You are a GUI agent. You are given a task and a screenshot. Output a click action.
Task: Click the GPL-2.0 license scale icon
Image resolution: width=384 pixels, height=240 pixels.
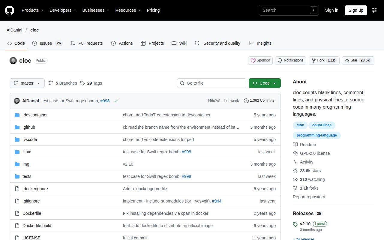pyautogui.click(x=295, y=153)
